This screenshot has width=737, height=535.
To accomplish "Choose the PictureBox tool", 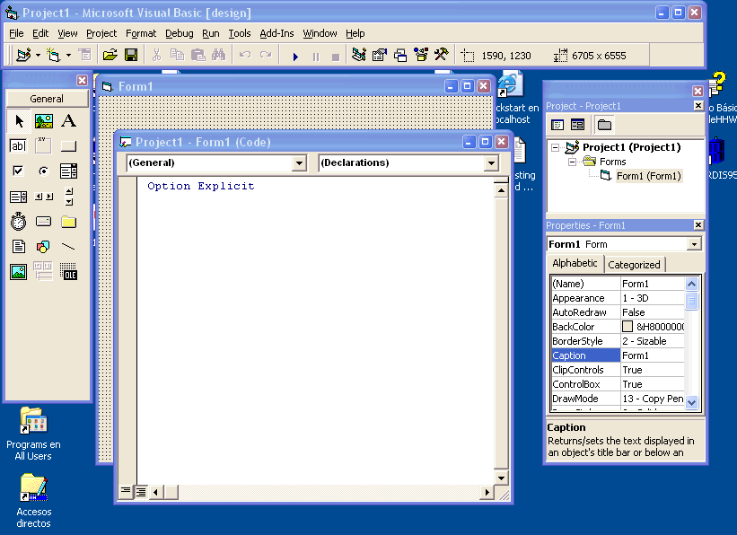I will click(x=43, y=121).
